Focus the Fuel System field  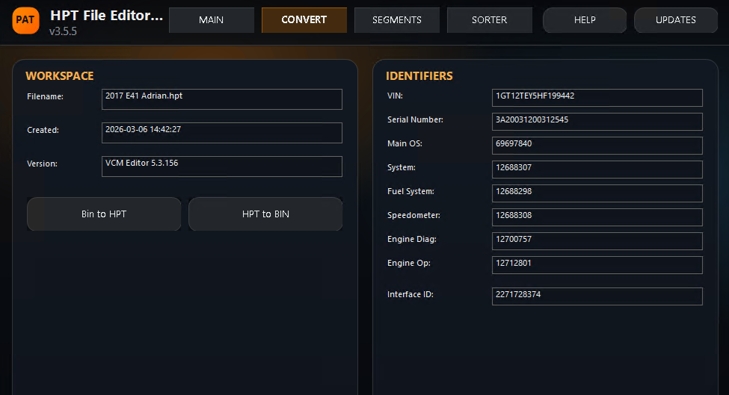click(597, 193)
